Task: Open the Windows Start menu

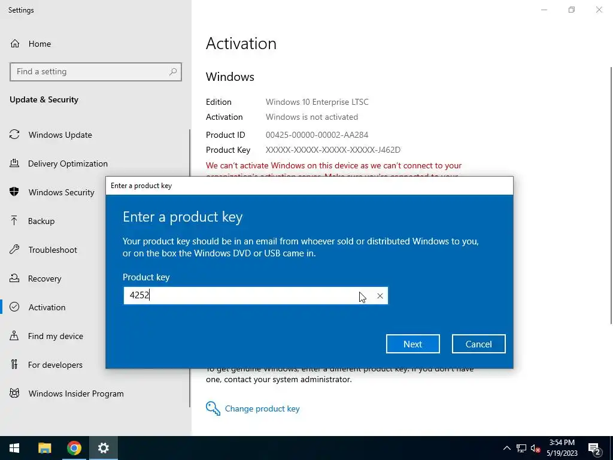Action: [14, 448]
